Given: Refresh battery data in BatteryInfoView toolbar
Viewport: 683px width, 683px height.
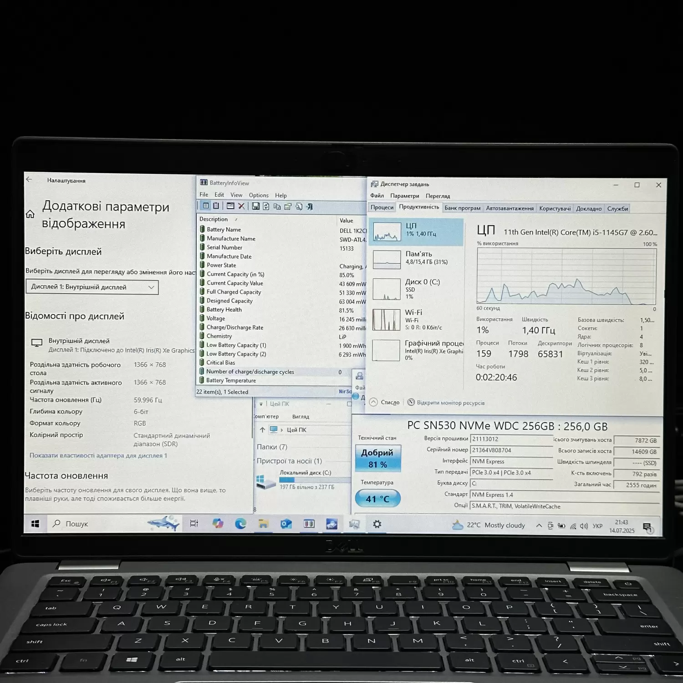Looking at the screenshot, I should click(266, 206).
